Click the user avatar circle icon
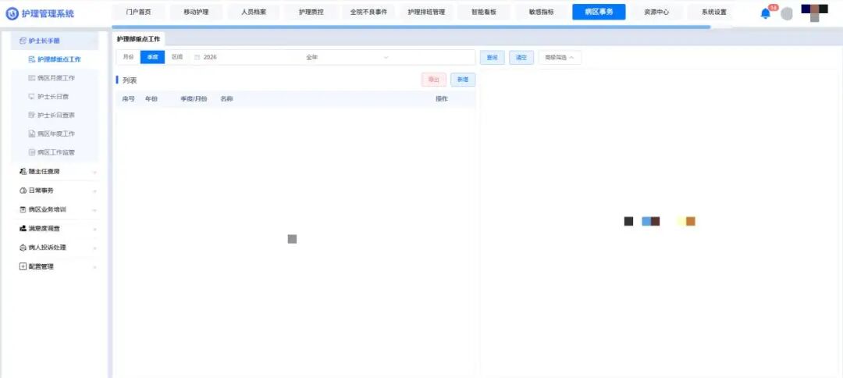This screenshot has width=843, height=378. point(787,13)
